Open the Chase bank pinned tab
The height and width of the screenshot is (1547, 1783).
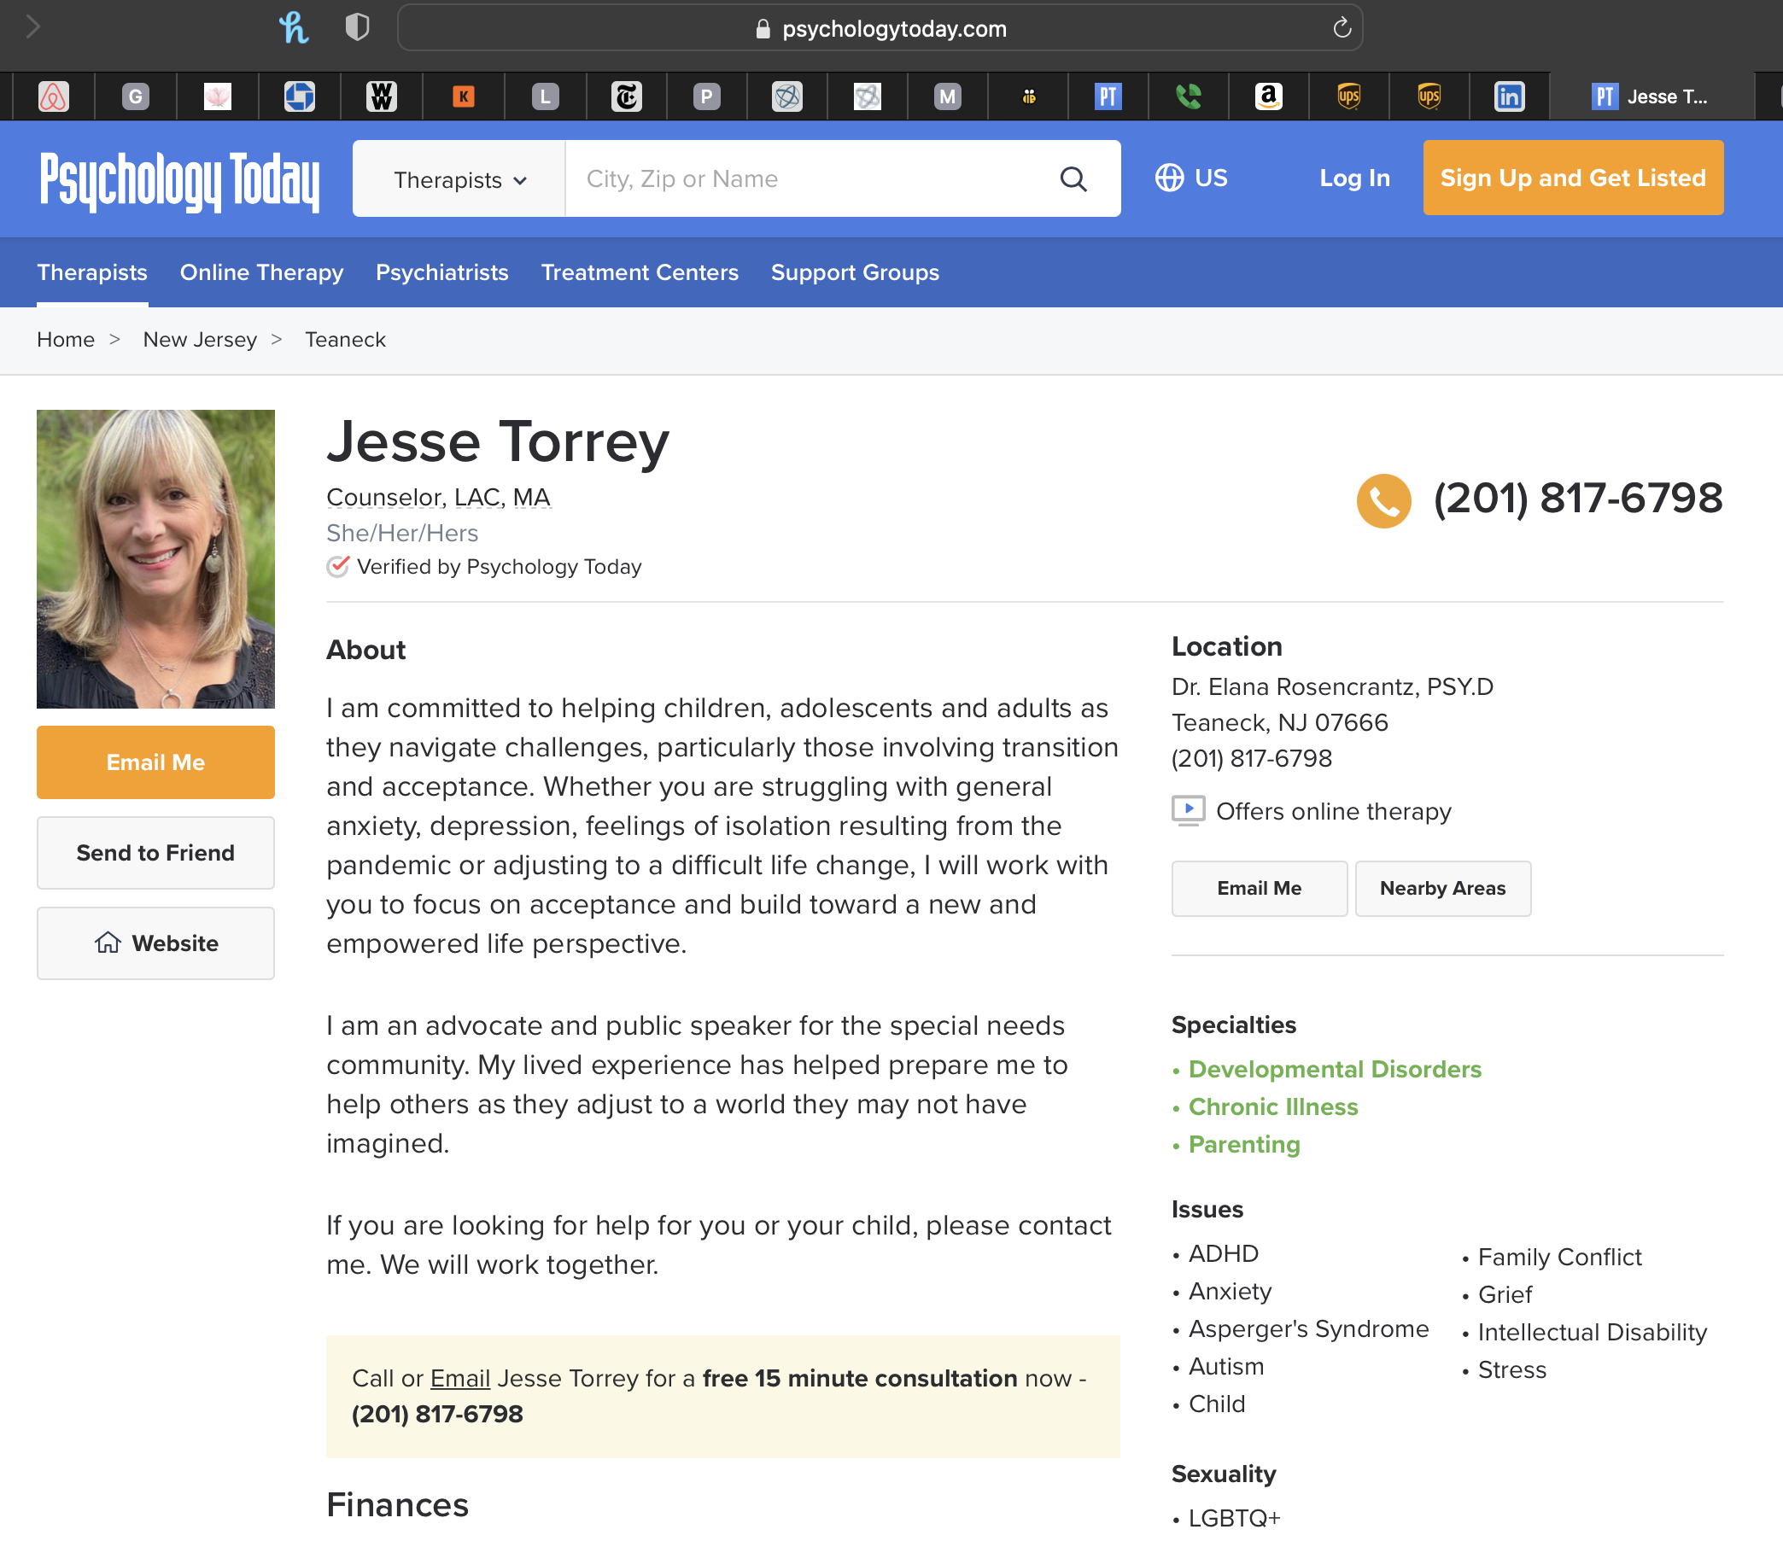coord(300,96)
